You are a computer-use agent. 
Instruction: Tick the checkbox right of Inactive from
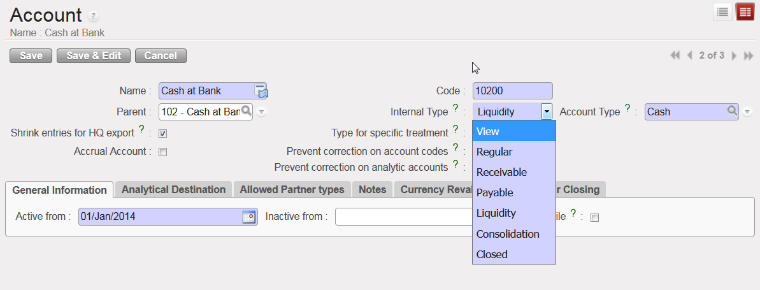pyautogui.click(x=594, y=217)
